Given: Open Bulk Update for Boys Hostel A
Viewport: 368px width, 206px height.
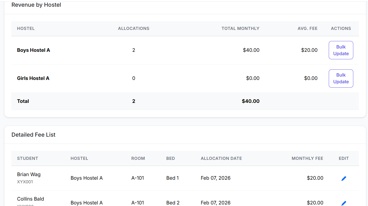Looking at the screenshot, I should (341, 50).
